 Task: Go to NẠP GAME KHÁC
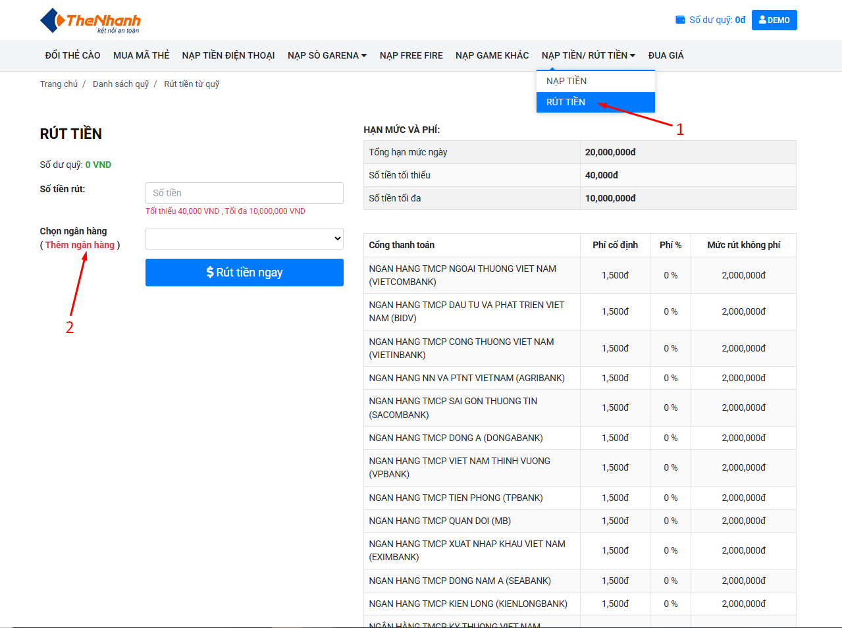[x=492, y=55]
